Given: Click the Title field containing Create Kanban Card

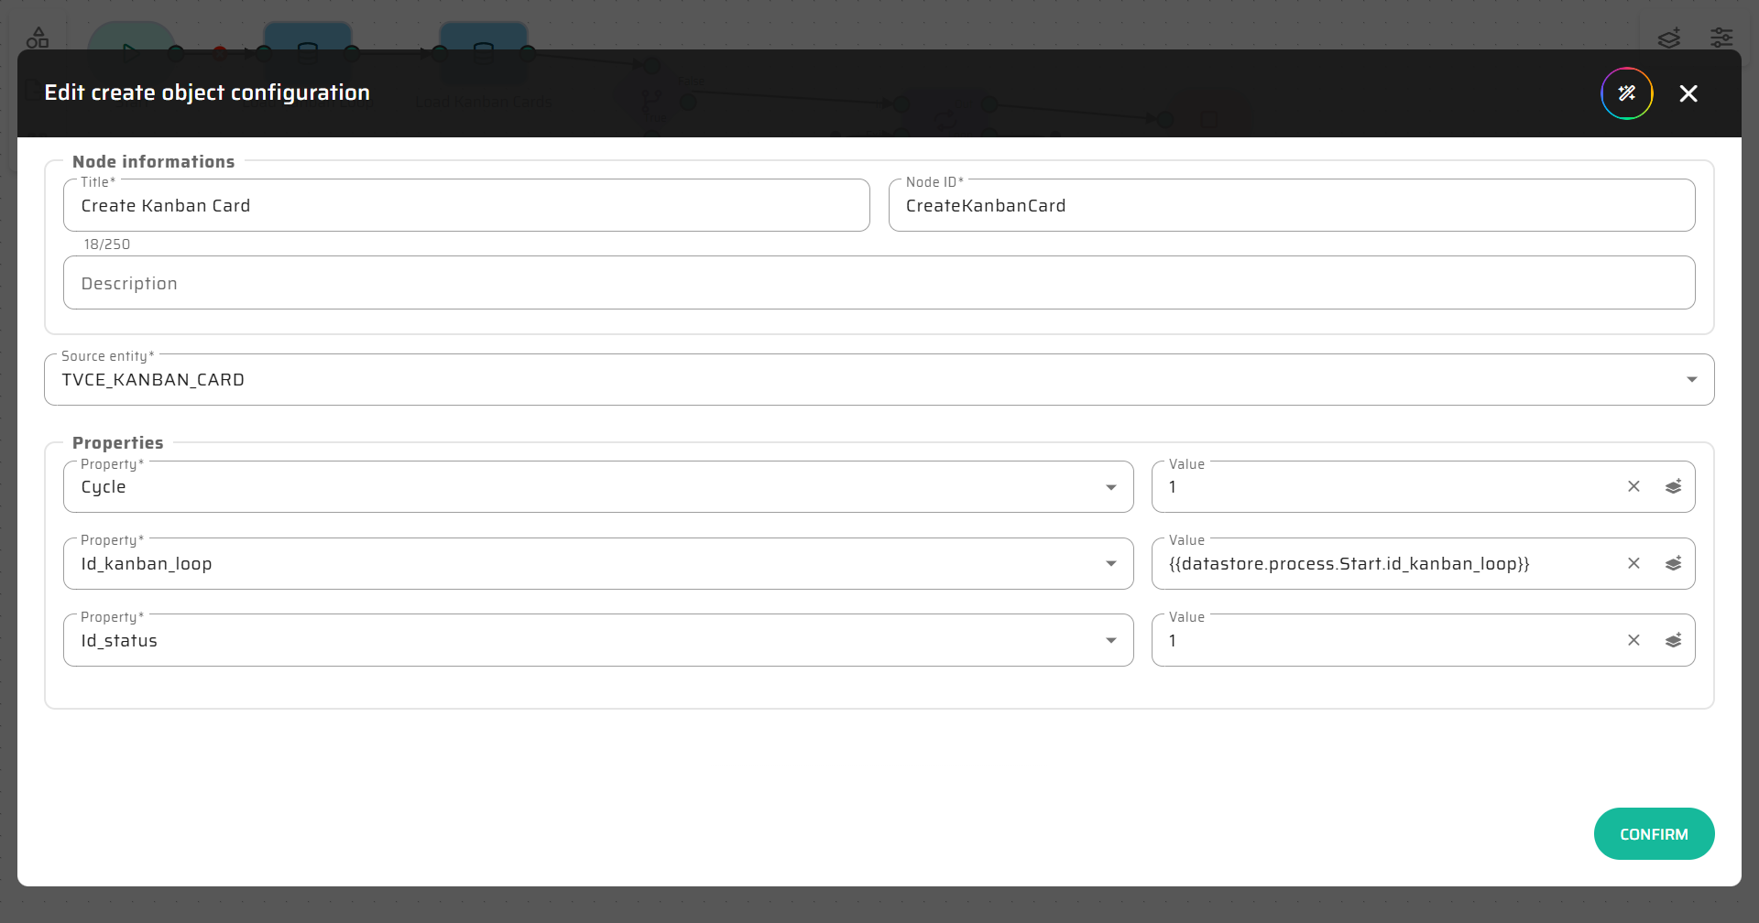Looking at the screenshot, I should (x=465, y=206).
